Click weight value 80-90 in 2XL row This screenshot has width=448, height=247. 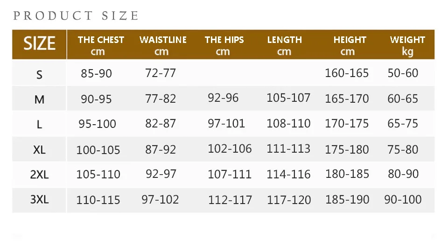pos(403,174)
